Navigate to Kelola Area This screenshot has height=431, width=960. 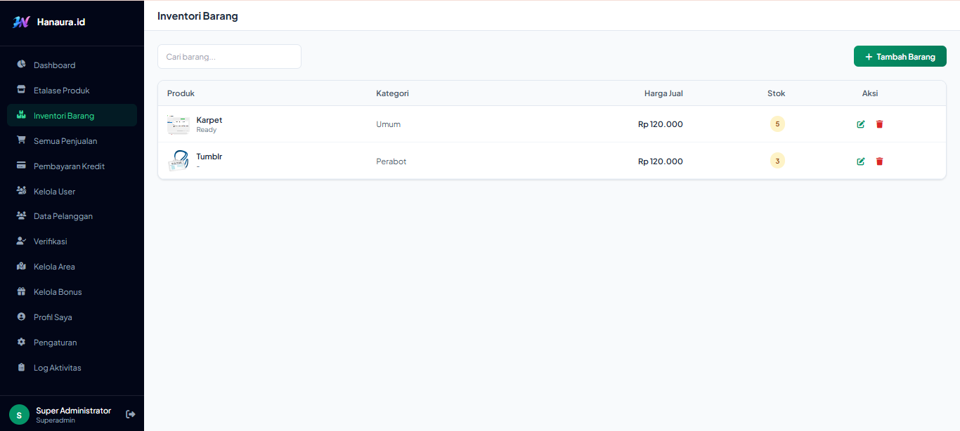pos(72,267)
